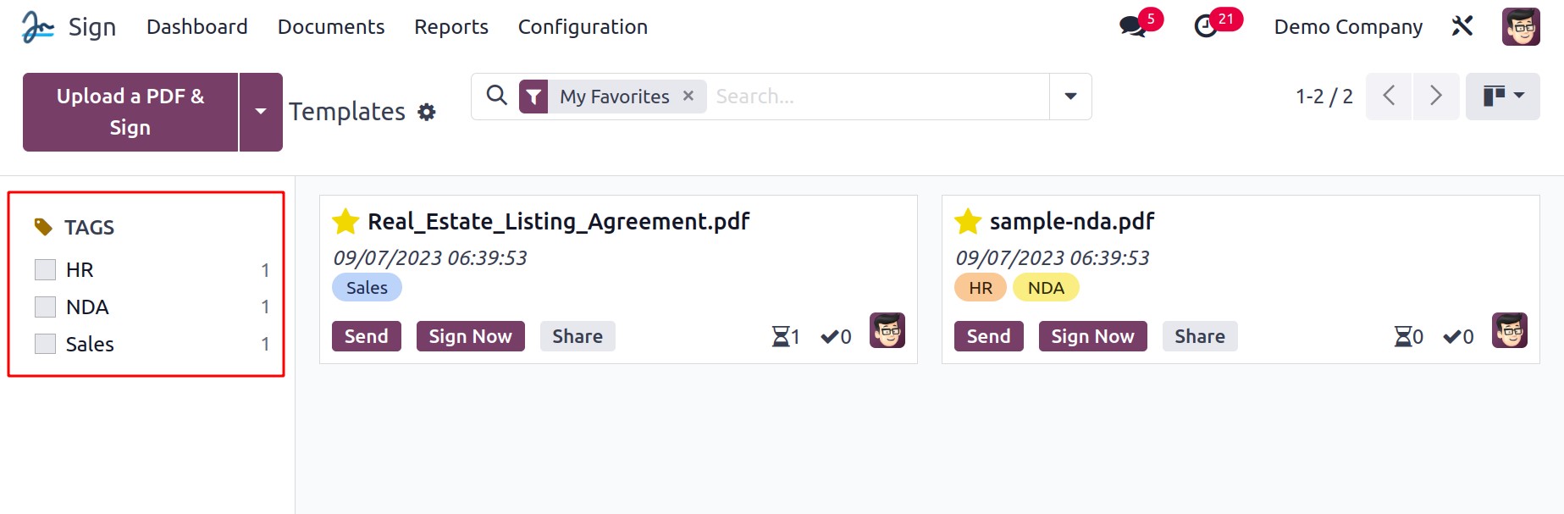
Task: Click the search magnifier icon
Action: (x=497, y=96)
